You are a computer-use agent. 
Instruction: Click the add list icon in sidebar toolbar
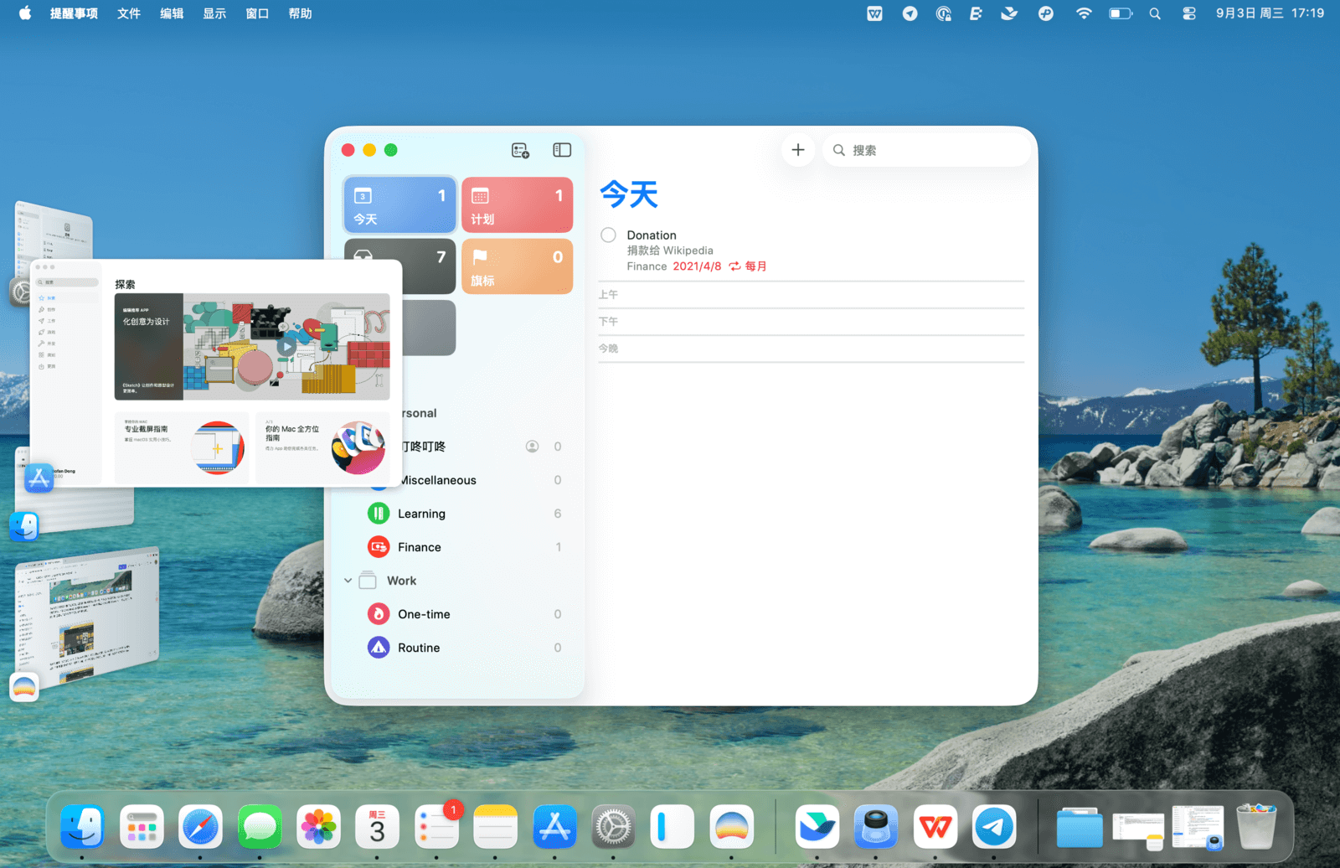coord(520,150)
